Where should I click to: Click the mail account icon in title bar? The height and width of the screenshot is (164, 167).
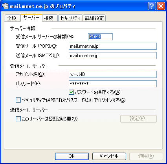[x=5, y=6]
